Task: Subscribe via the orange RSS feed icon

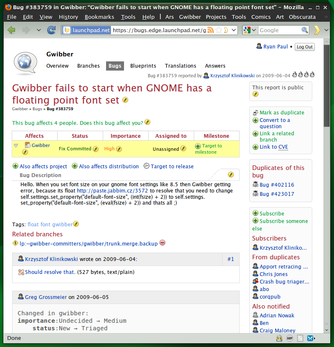Action: tap(210, 30)
